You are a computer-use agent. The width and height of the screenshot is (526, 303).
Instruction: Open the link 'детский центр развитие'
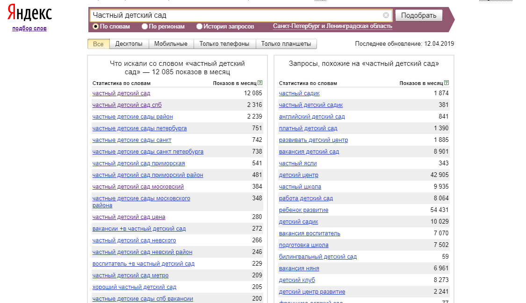point(312,292)
